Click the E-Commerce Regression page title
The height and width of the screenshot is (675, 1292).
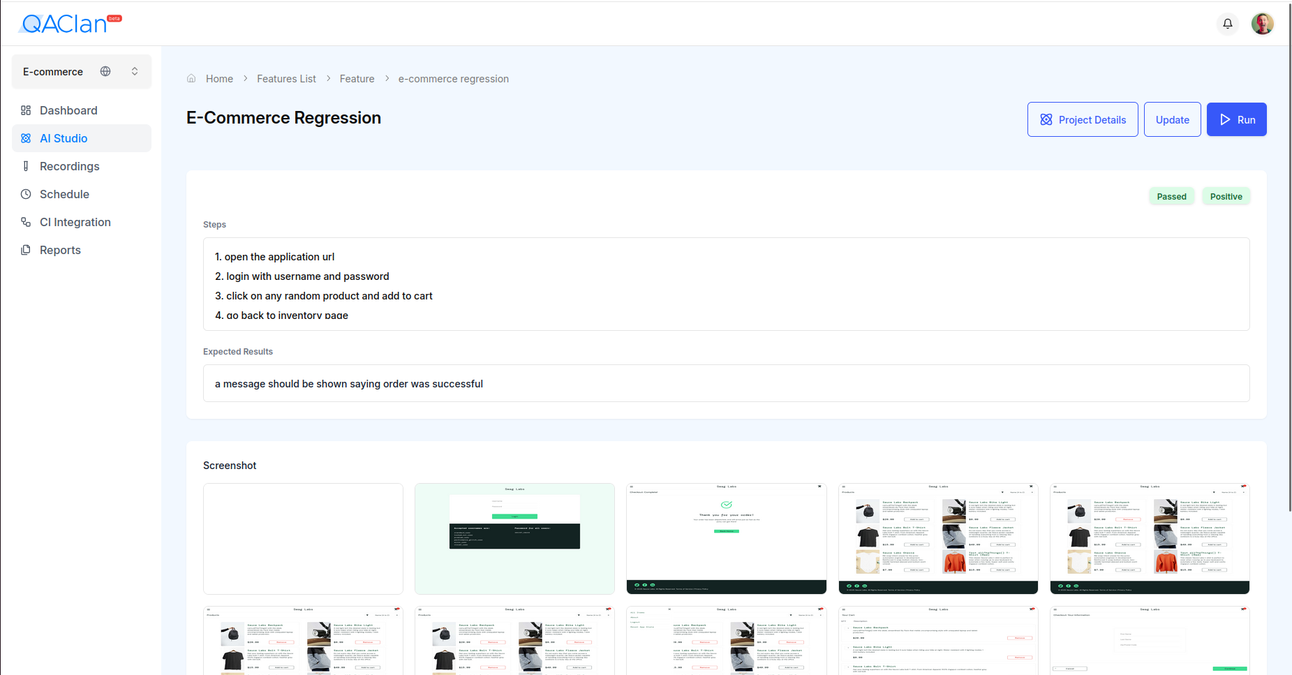point(283,118)
